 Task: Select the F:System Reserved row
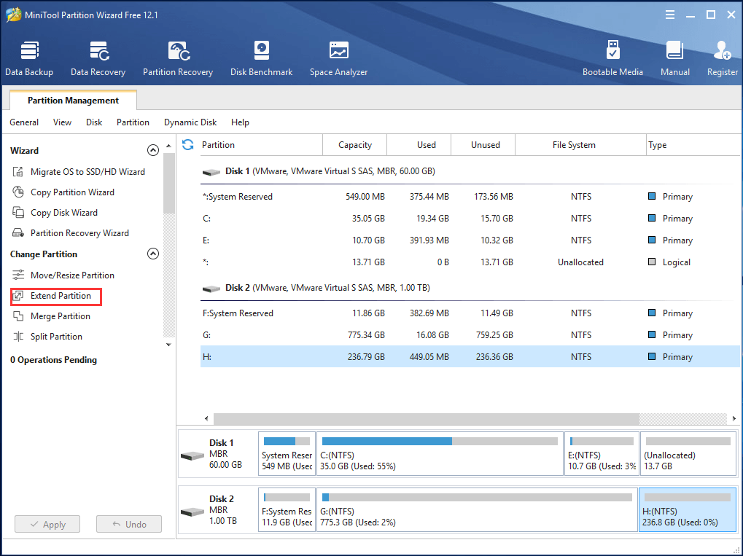pos(470,313)
